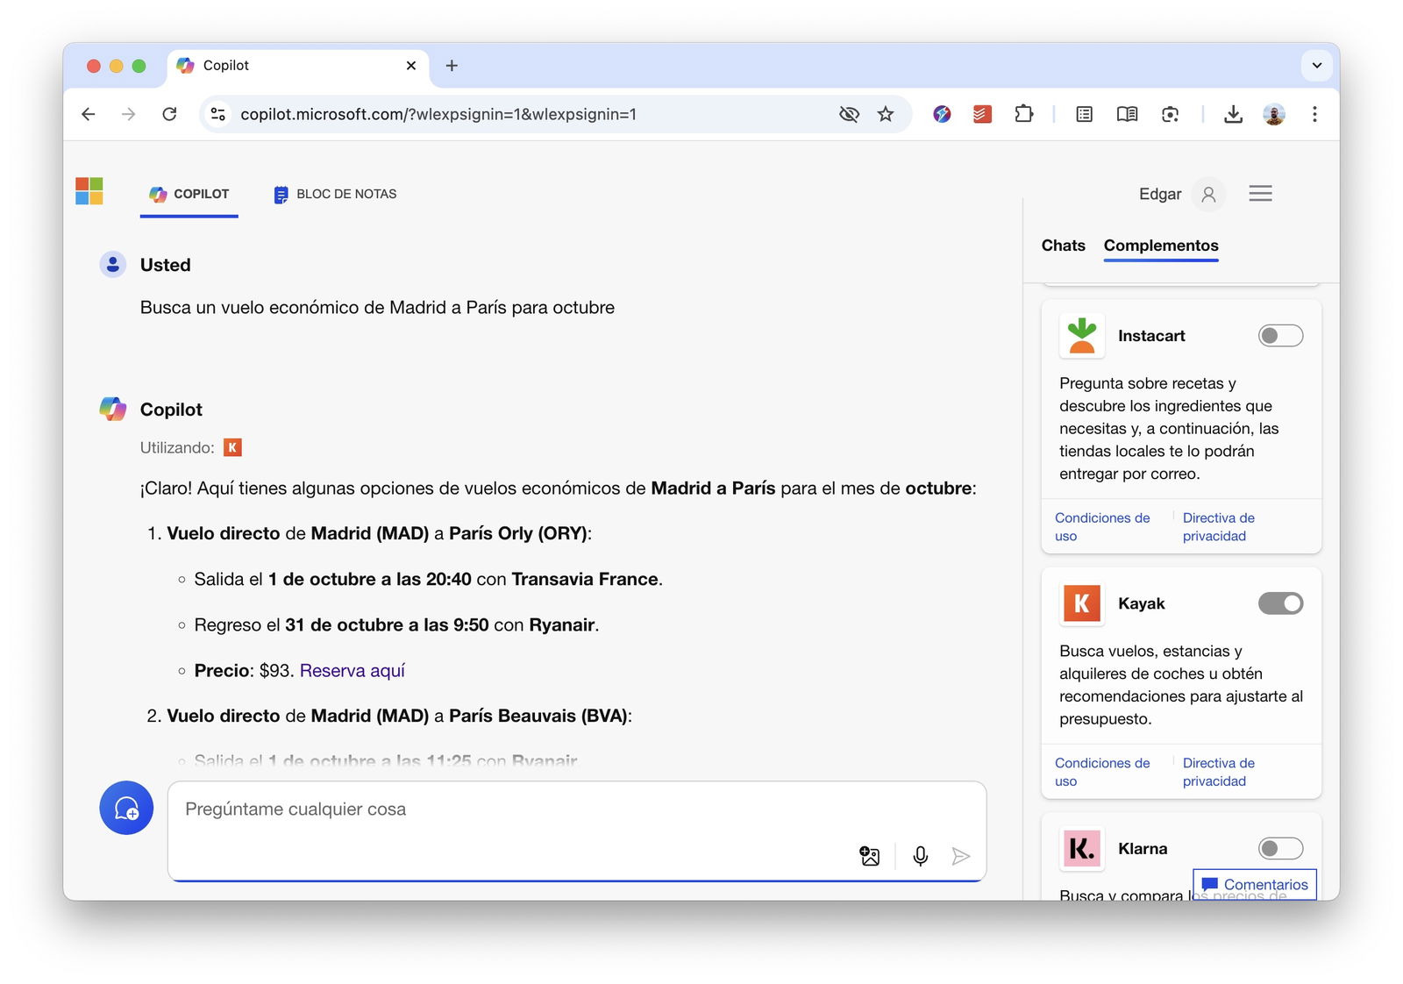Open Kayak Directiva de privacidad link

(1218, 772)
